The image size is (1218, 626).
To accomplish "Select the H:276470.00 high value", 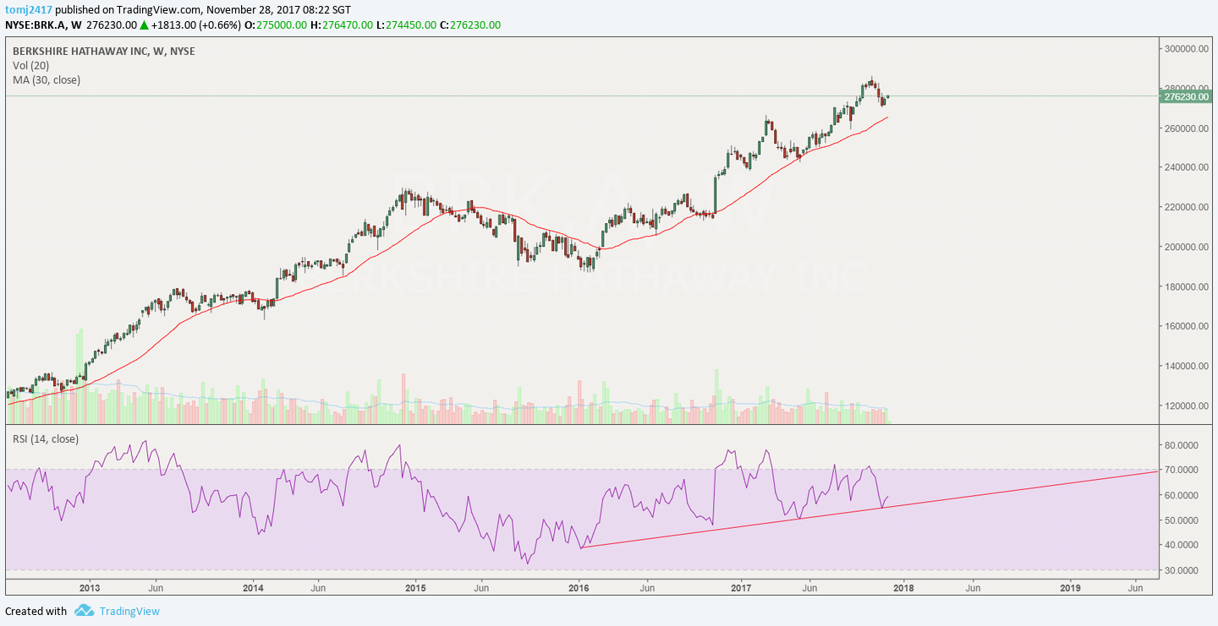I will click(x=342, y=25).
